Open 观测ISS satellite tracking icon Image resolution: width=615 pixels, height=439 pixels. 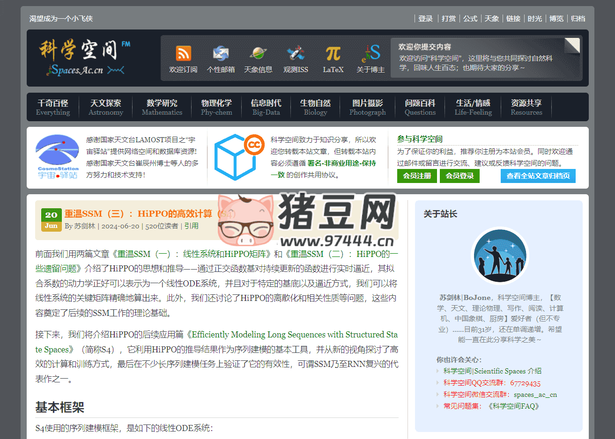pyautogui.click(x=296, y=54)
